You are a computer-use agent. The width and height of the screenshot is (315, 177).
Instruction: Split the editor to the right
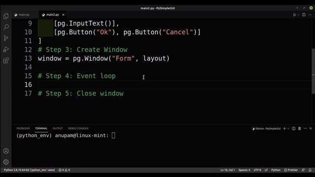click(304, 15)
